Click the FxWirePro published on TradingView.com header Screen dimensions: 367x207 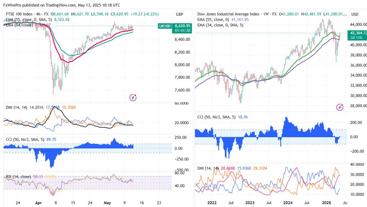[62, 5]
